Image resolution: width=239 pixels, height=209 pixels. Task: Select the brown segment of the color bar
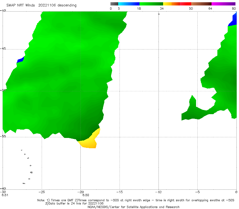[201, 4]
